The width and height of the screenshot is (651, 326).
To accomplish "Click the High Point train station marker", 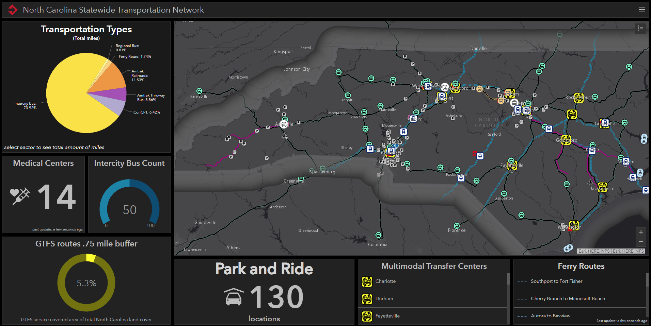I will [442, 97].
